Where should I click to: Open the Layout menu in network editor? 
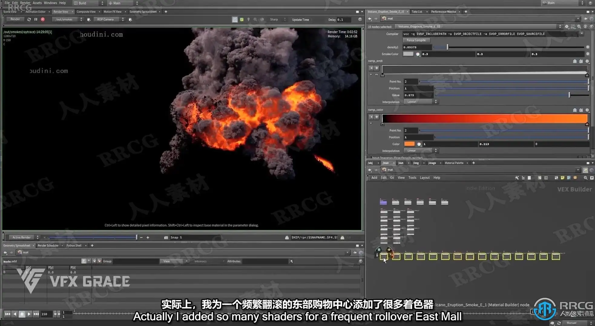point(424,178)
